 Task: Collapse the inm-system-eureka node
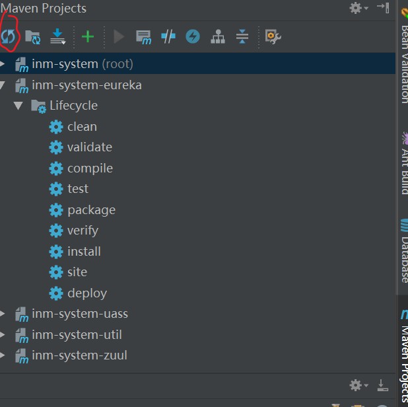[3, 85]
